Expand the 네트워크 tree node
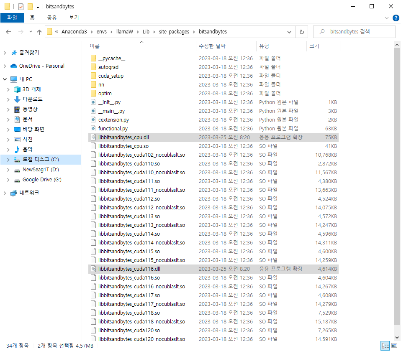 [x=5, y=193]
